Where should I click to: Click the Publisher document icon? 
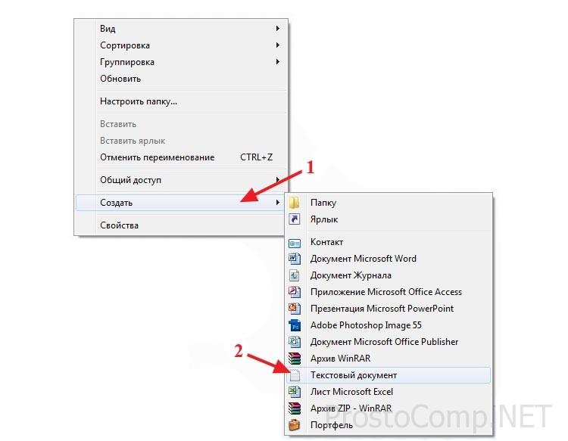[x=294, y=342]
